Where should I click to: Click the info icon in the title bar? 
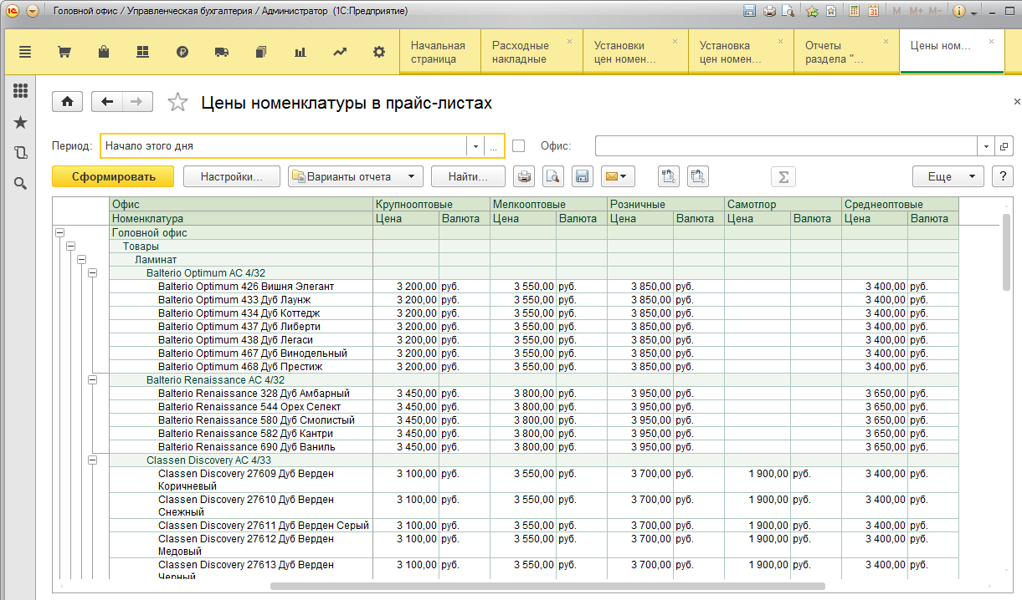click(959, 12)
